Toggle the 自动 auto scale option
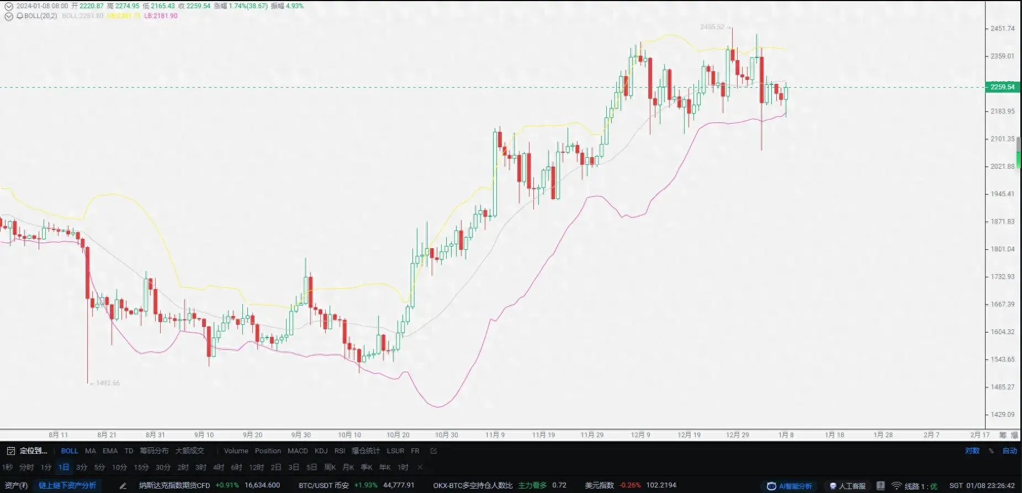The image size is (1022, 493). coord(1010,451)
